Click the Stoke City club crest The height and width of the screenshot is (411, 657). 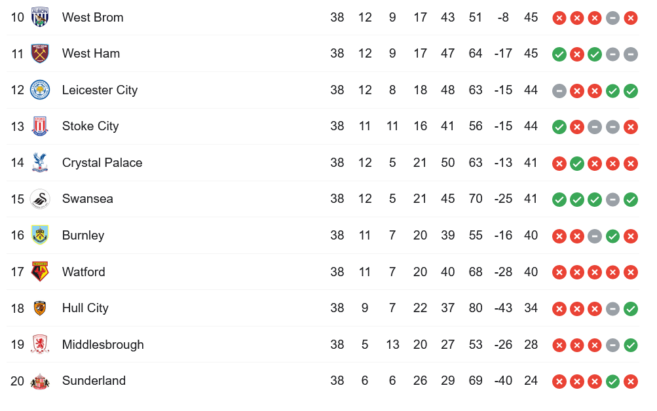pos(40,126)
